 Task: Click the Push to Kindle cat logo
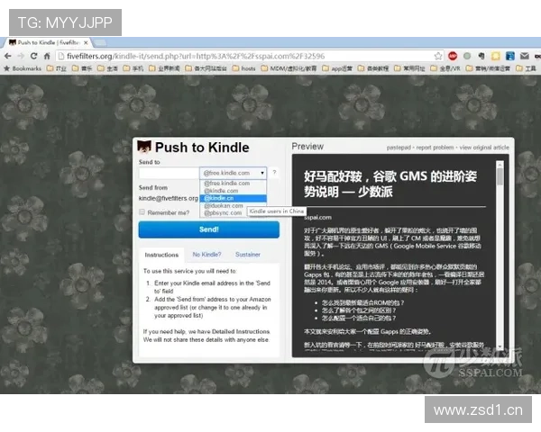coord(144,147)
